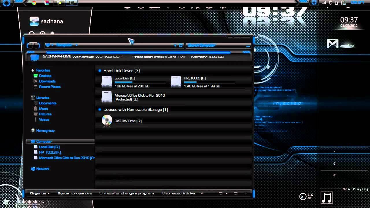Click Map network drive
Screen dimensions: 370x208
pos(178,194)
